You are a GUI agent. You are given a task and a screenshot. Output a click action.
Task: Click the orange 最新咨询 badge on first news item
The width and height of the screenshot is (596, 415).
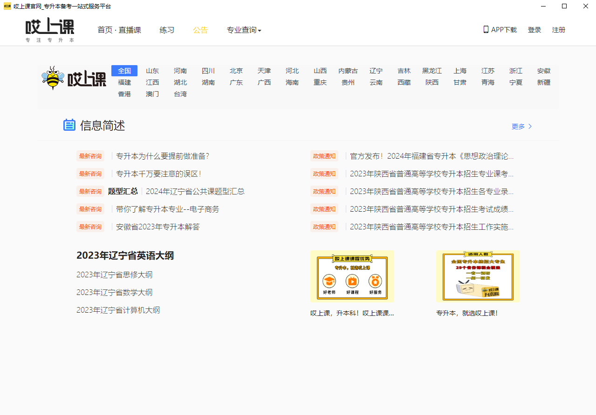(x=90, y=156)
